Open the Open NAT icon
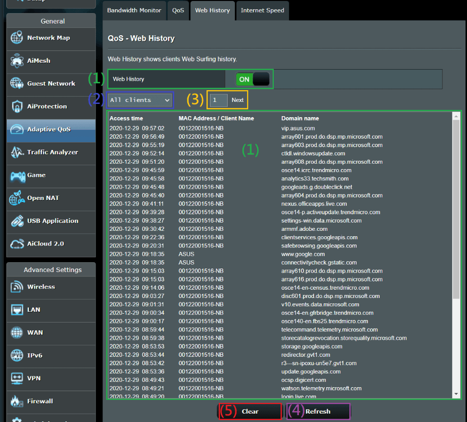The image size is (467, 422). pyautogui.click(x=17, y=198)
